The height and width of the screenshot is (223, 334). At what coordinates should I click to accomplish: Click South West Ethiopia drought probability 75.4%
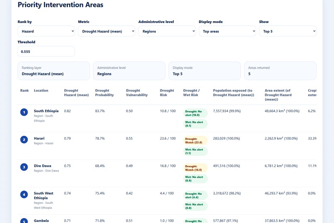coord(100,193)
